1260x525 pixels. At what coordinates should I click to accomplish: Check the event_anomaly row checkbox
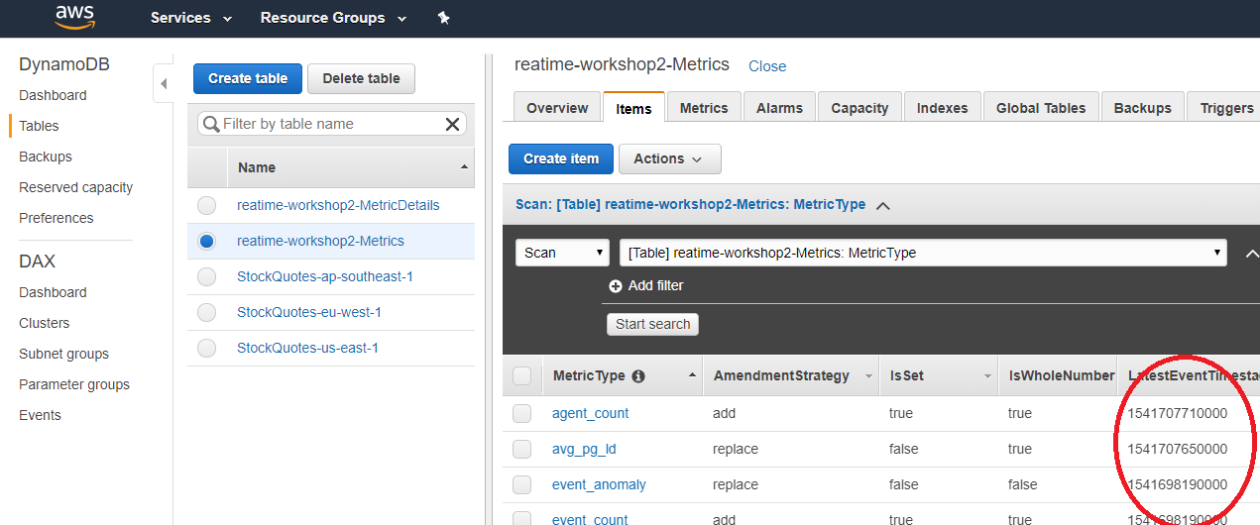(521, 485)
